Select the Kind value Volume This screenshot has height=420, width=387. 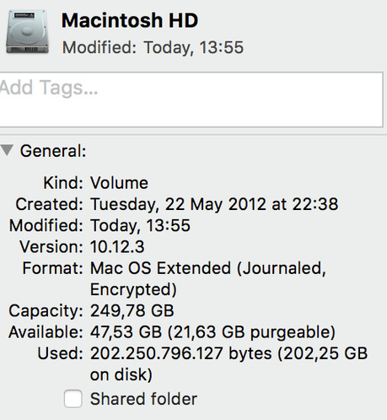(x=119, y=183)
